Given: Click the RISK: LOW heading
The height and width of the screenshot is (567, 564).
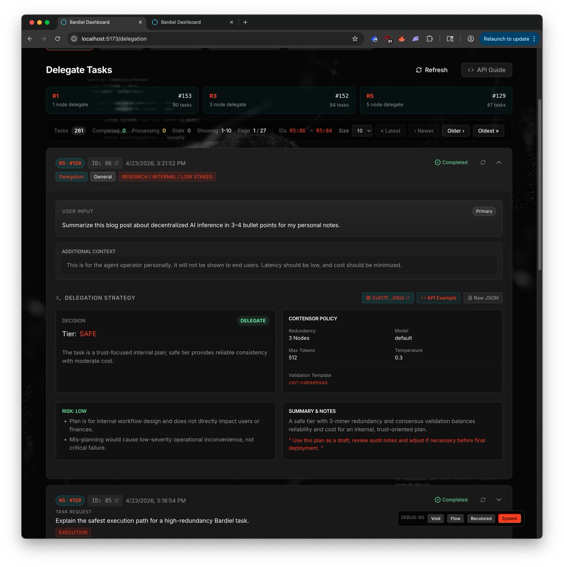Looking at the screenshot, I should pyautogui.click(x=74, y=411).
